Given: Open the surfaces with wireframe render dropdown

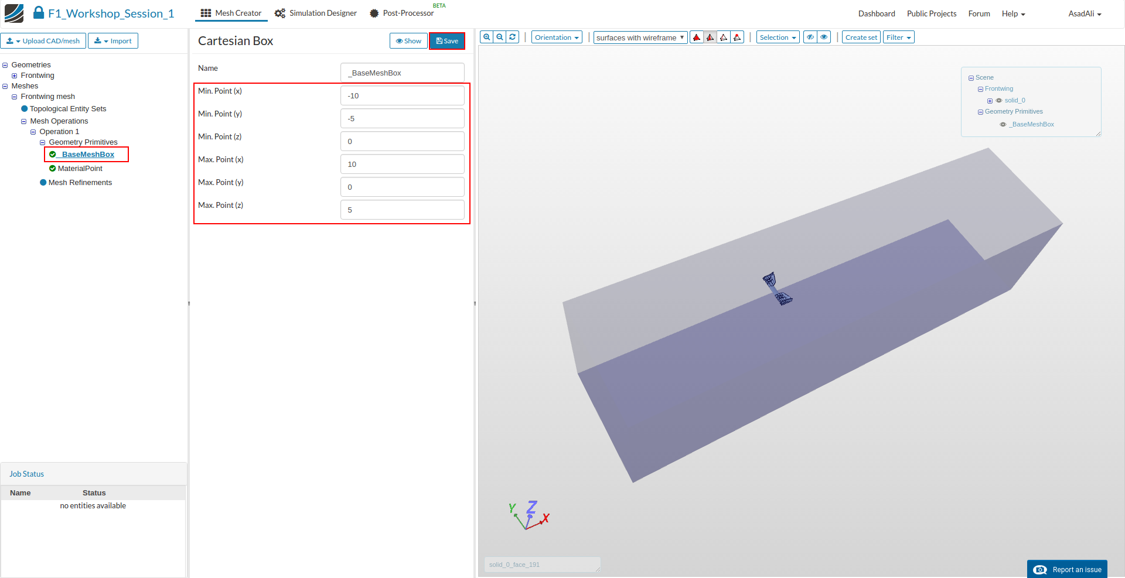Looking at the screenshot, I should point(640,37).
